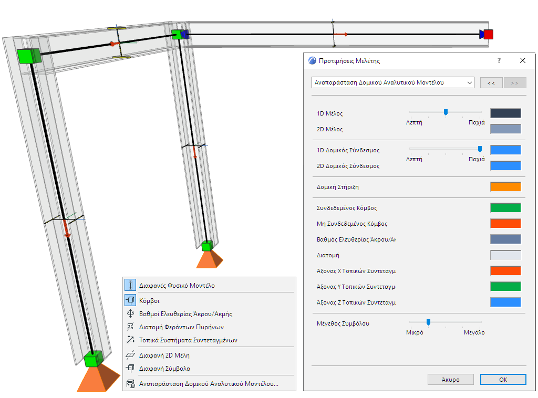The image size is (538, 398).
Task: Open Άξονας X Τοπικών Συντεταγμ color swatch
Action: pos(505,270)
